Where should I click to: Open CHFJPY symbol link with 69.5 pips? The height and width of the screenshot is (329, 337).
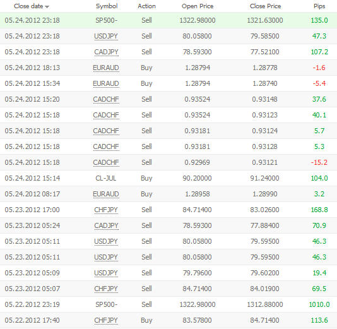click(x=106, y=289)
